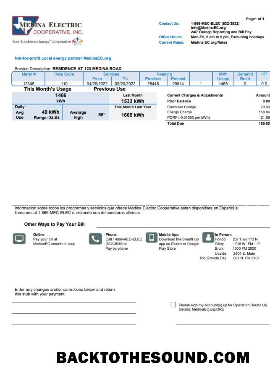
Task: Click the average high 86° value
Action: click(102, 115)
